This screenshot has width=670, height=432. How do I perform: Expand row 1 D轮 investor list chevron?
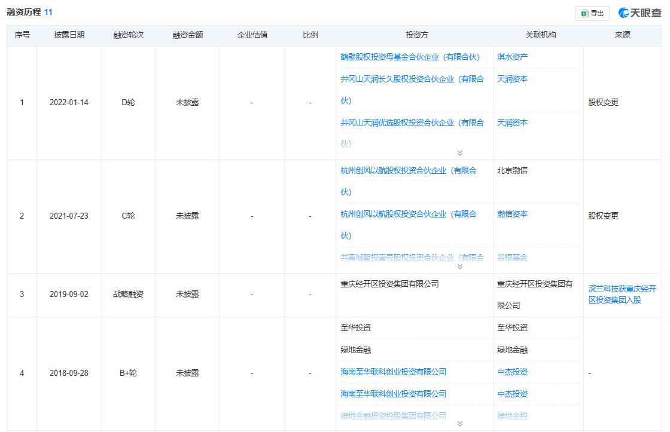(x=460, y=153)
